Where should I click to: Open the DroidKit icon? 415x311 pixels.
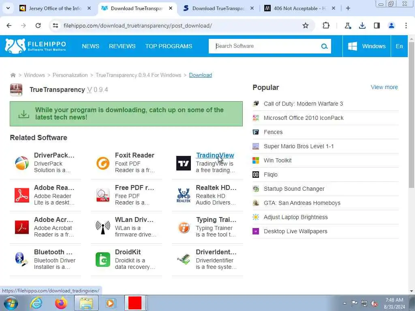pos(103,260)
